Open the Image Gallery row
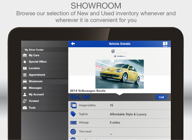The image size is (192, 140). (120, 105)
